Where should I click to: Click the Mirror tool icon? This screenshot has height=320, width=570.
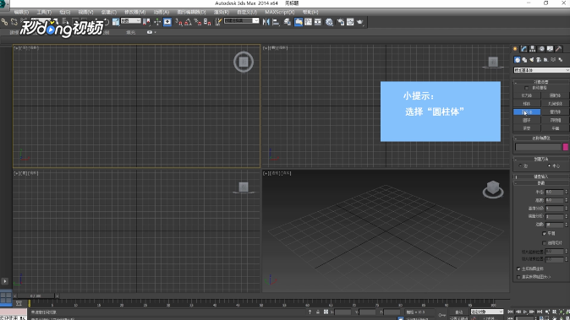pos(266,22)
